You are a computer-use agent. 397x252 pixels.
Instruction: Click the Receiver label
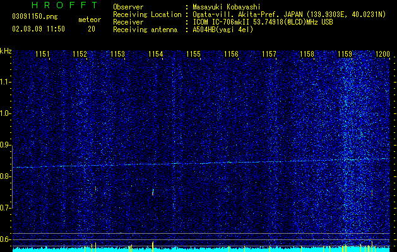[128, 22]
